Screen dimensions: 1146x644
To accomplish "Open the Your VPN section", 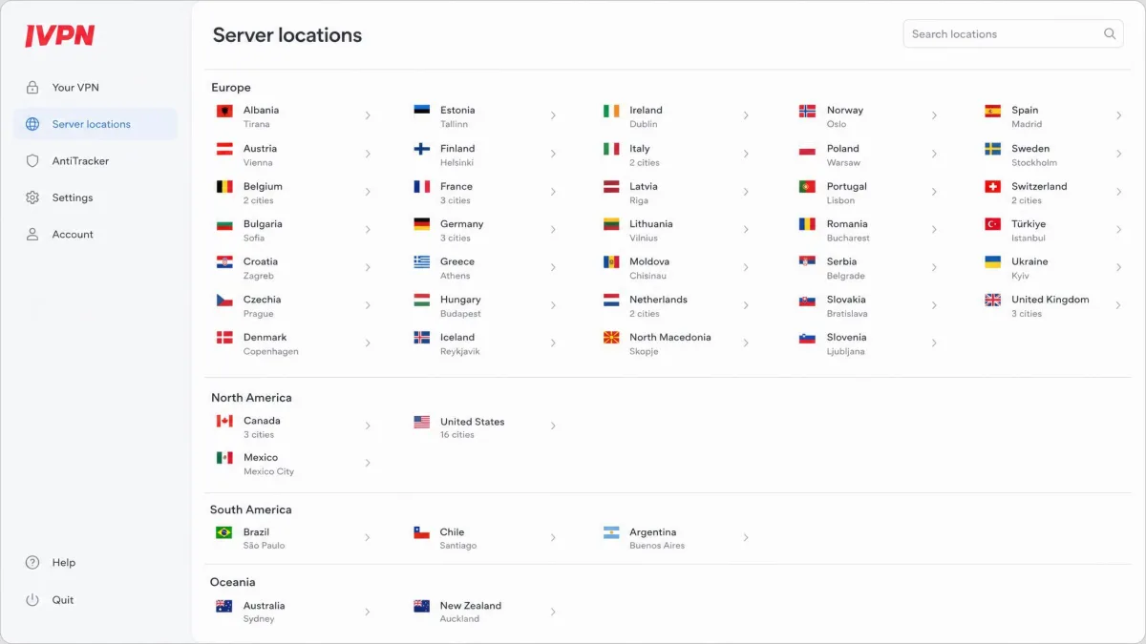I will coord(95,88).
